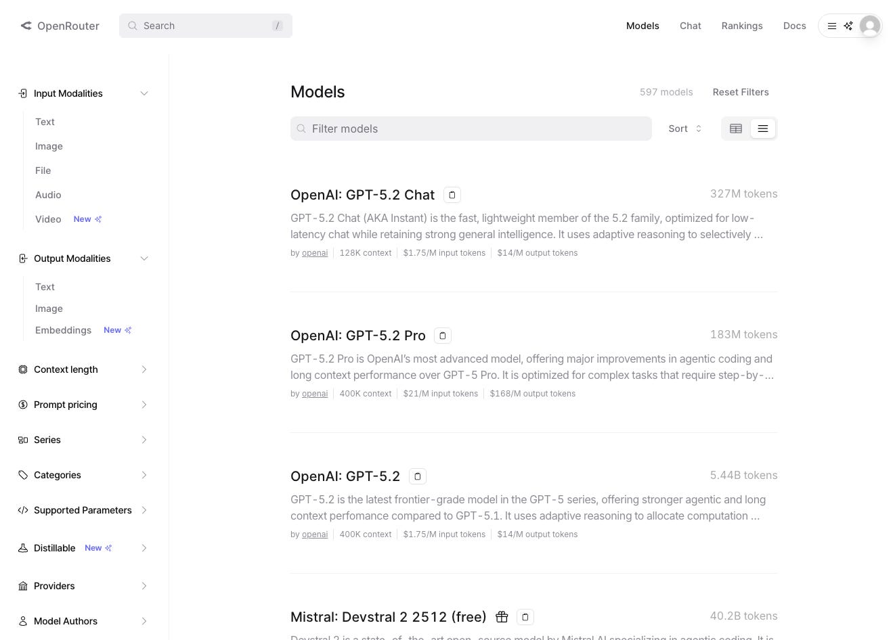This screenshot has height=640, width=893.
Task: Click the Output Modalities icon
Action: click(23, 258)
